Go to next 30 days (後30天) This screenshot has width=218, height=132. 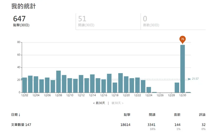coord(118,103)
